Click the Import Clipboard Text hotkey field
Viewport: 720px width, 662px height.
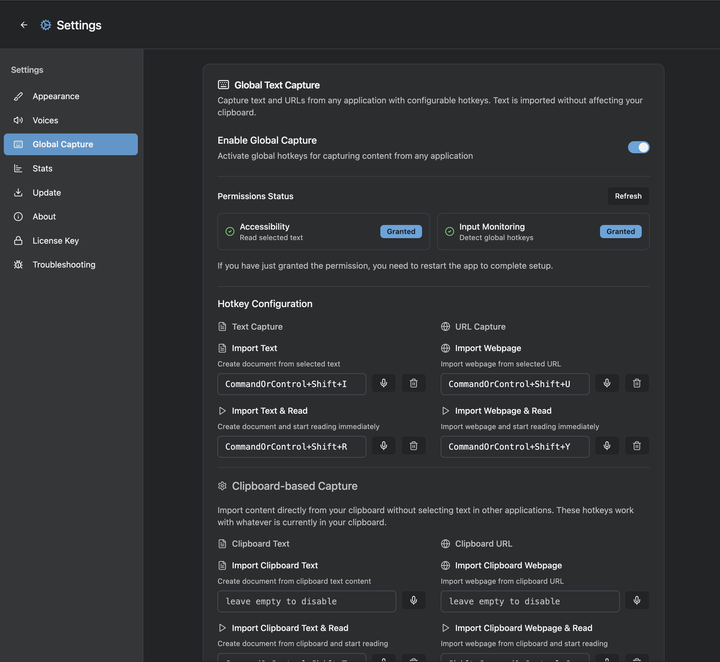306,602
